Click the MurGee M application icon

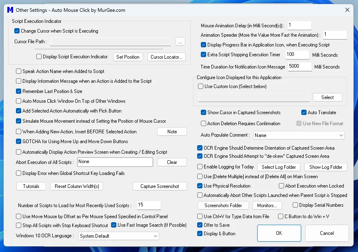click(10, 10)
